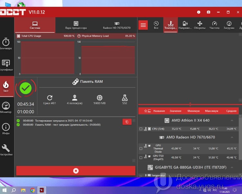Select the Загрузка sensor filter
The image size is (242, 194).
pos(229,25)
